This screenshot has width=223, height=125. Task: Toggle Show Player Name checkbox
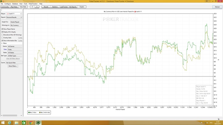tap(2, 29)
